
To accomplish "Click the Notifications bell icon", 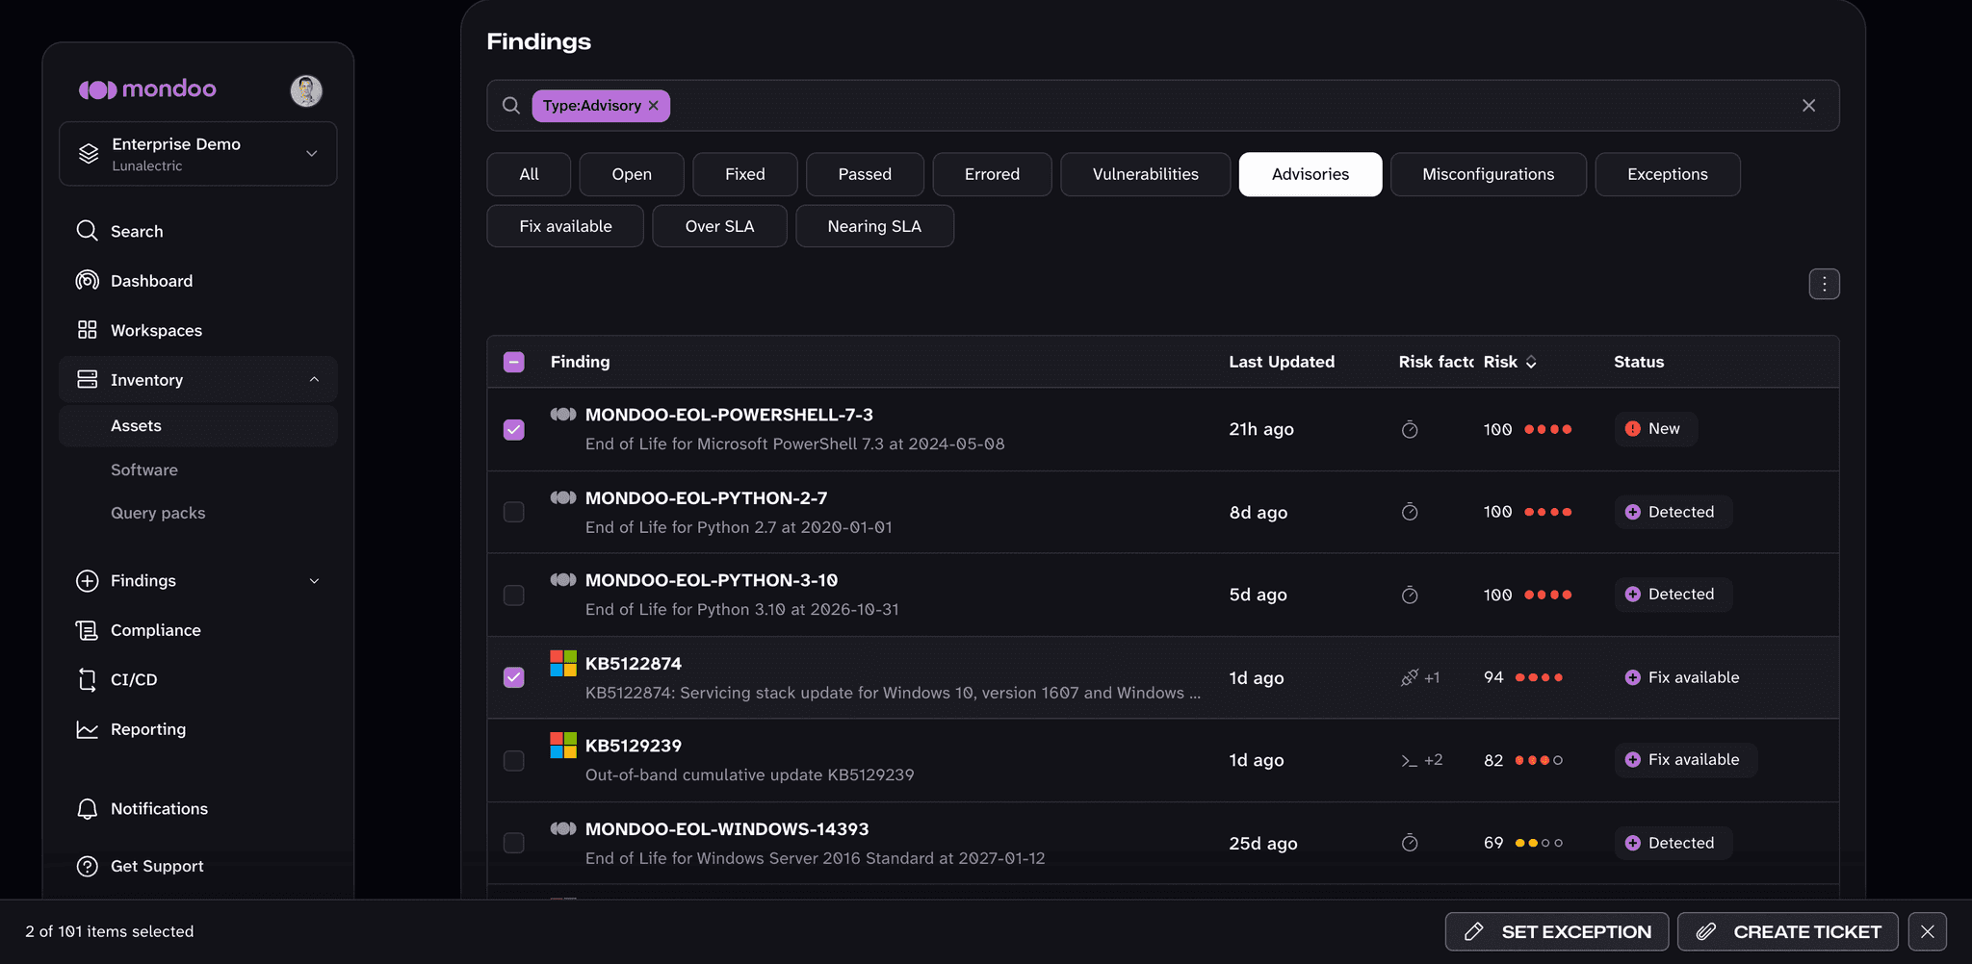I will [x=87, y=809].
